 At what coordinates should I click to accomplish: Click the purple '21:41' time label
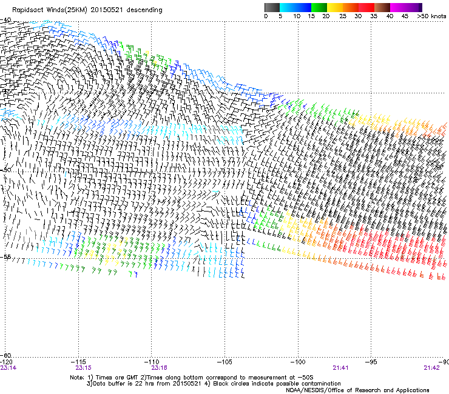[340, 368]
